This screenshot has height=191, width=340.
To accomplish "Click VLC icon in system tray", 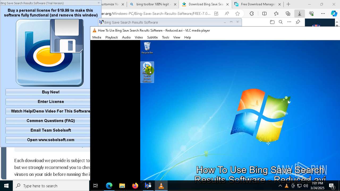I will point(286,186).
